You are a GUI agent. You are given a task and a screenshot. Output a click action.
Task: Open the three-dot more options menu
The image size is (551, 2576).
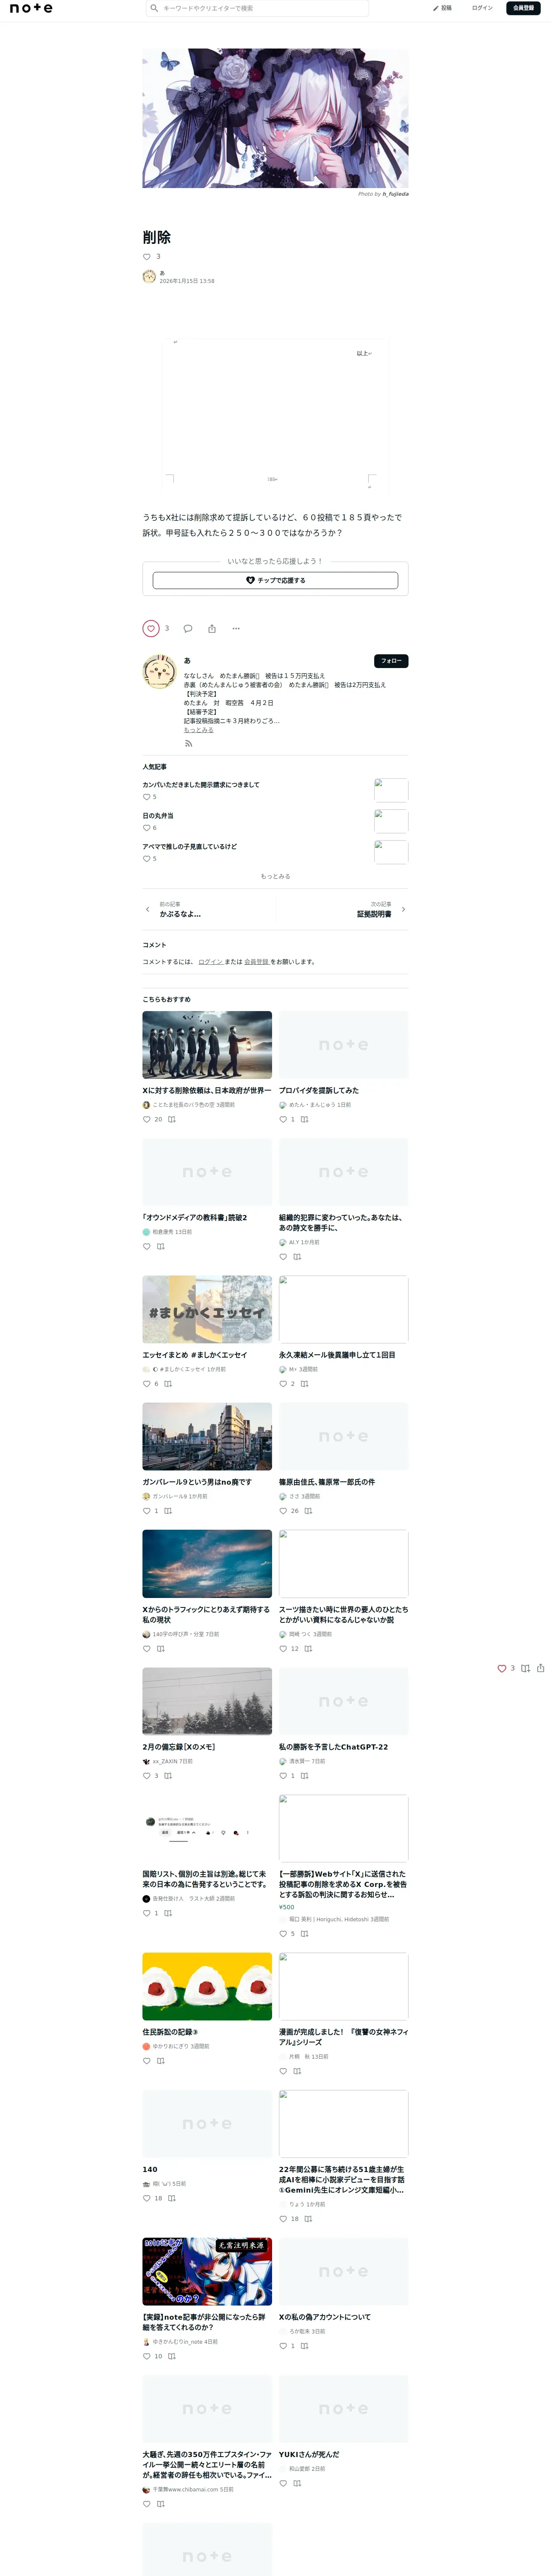(x=236, y=628)
